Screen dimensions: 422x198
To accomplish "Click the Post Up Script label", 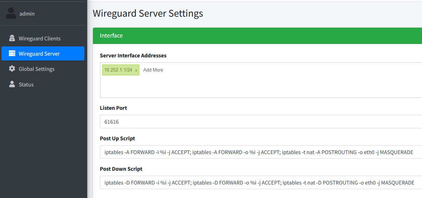I will click(117, 138).
